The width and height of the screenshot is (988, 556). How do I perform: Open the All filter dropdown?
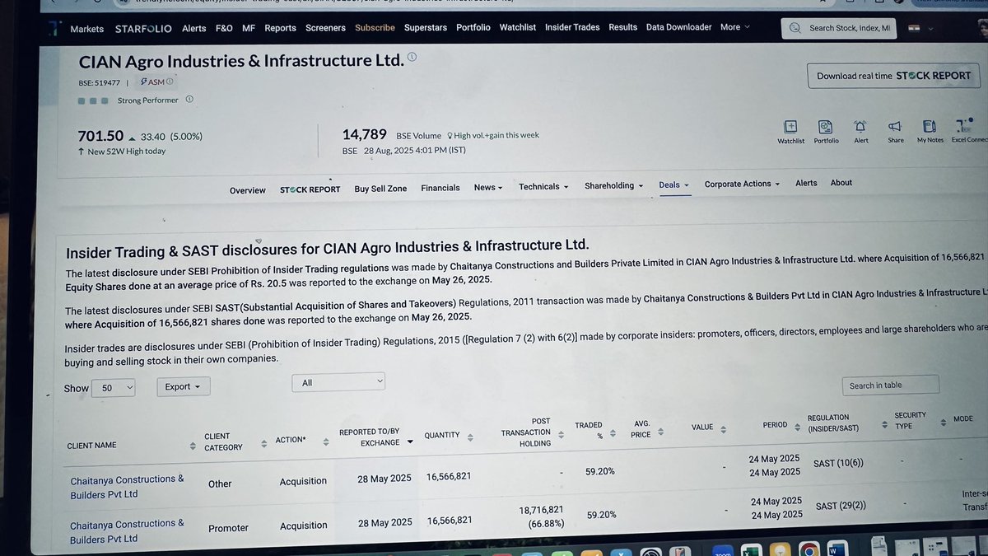[x=338, y=382]
